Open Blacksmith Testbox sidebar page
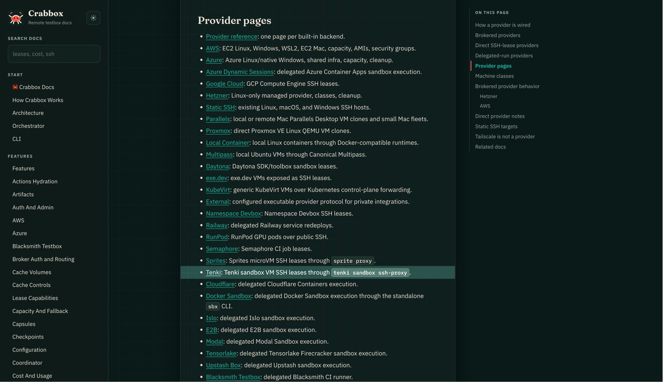The height and width of the screenshot is (382, 663). coord(37,246)
